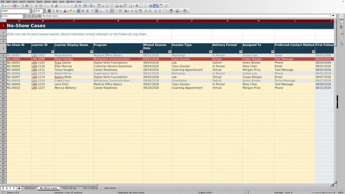This screenshot has height=194, width=345.
Task: Open the Format menu
Action: tap(31, 1)
